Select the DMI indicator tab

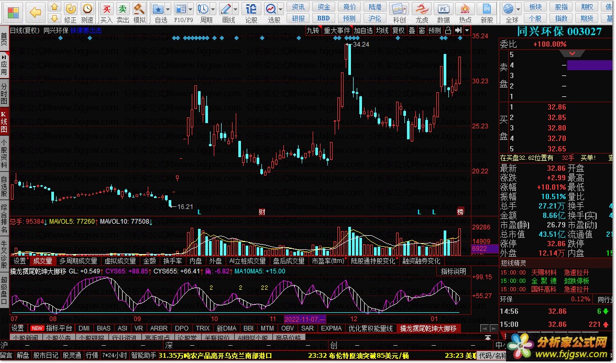[84, 328]
